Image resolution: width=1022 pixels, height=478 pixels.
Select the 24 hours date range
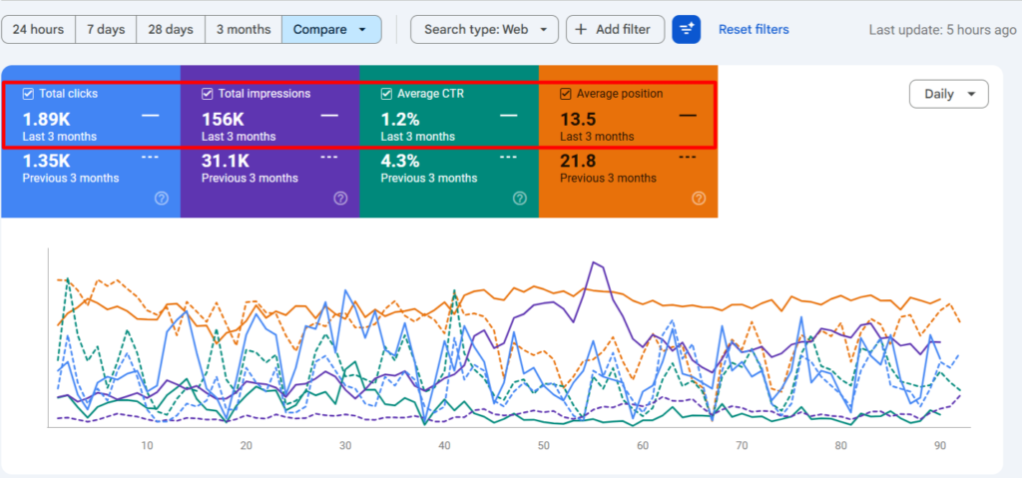(x=39, y=30)
